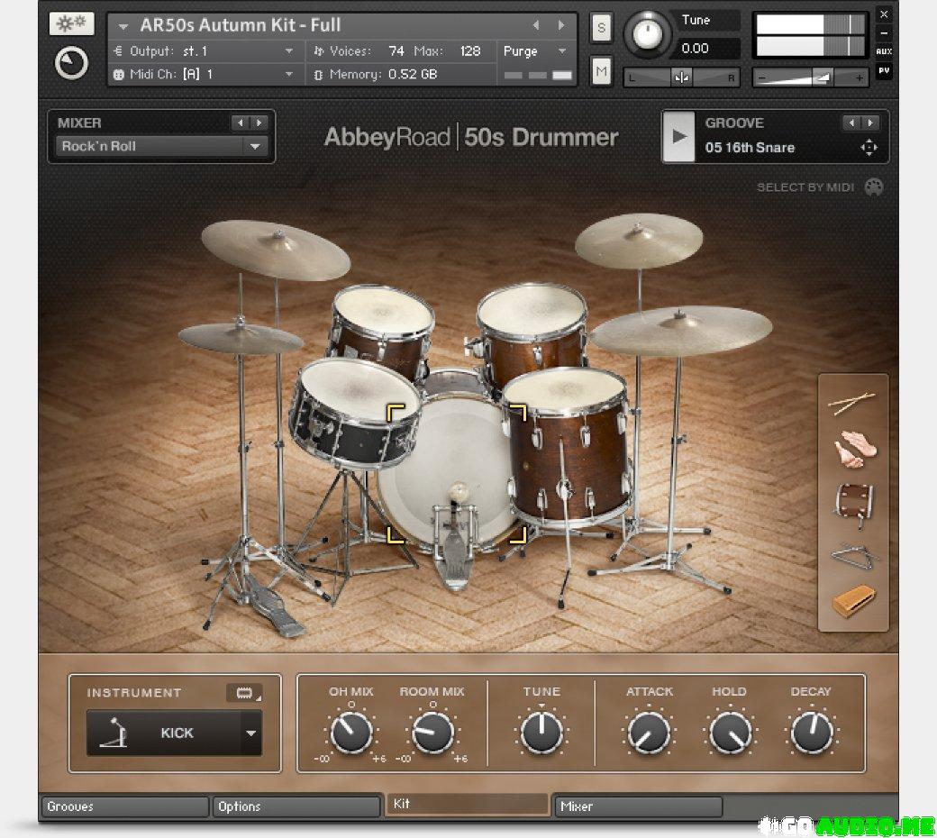The height and width of the screenshot is (838, 937).
Task: Switch to the Mixer tab at bottom
Action: pyautogui.click(x=637, y=806)
